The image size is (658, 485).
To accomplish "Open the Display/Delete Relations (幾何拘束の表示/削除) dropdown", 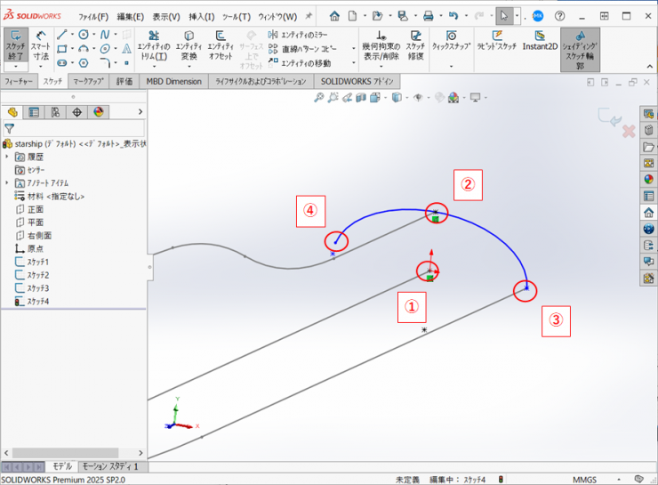I will (381, 65).
